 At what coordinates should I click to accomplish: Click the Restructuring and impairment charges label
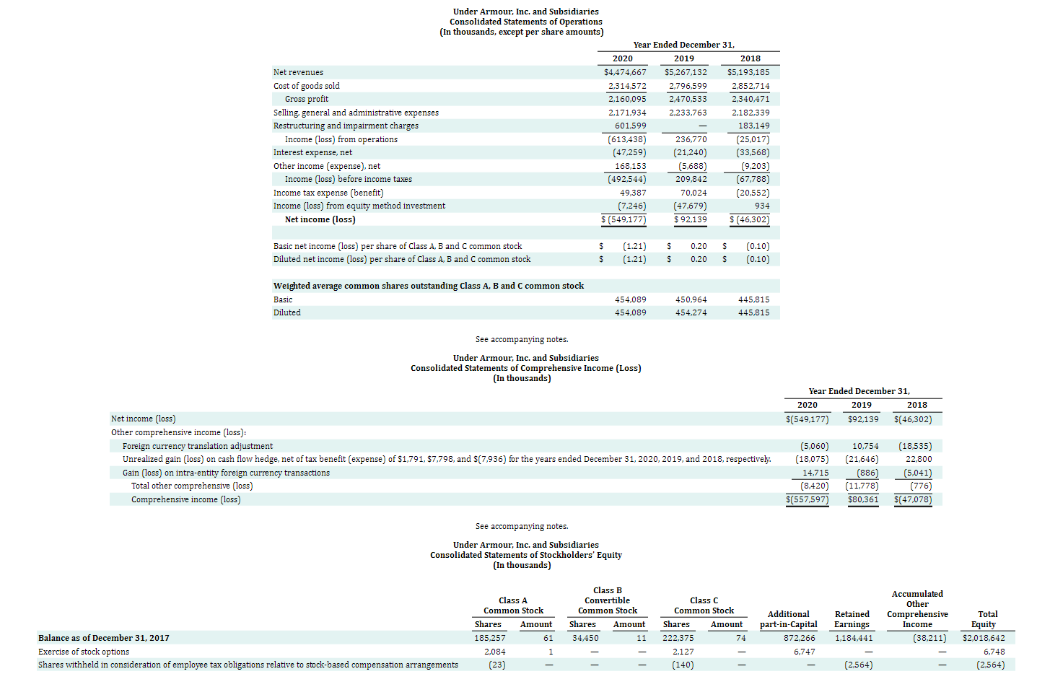[346, 126]
